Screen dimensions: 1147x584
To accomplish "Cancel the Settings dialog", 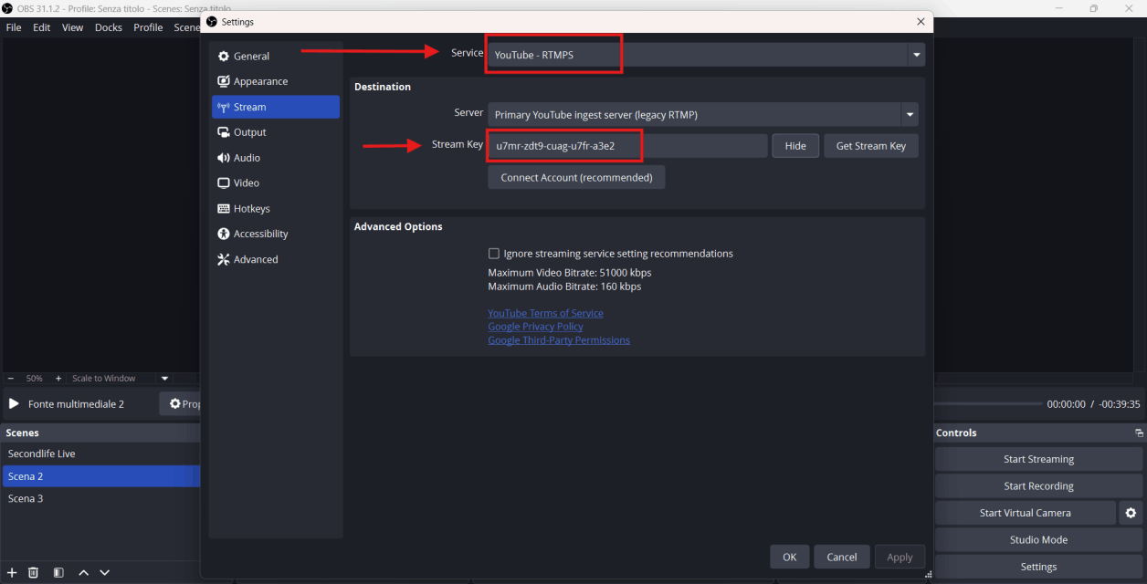I will (842, 557).
